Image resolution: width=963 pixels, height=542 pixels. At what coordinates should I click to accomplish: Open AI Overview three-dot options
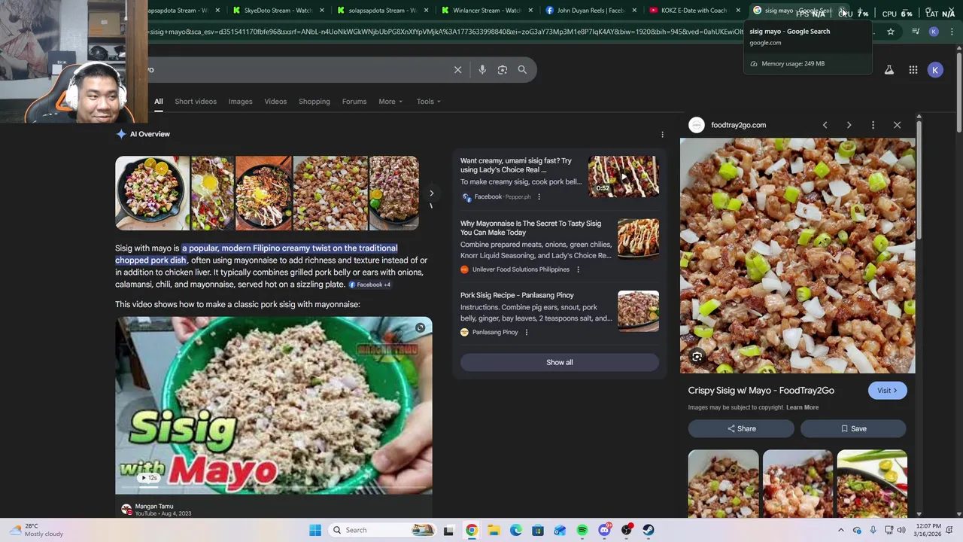662,134
